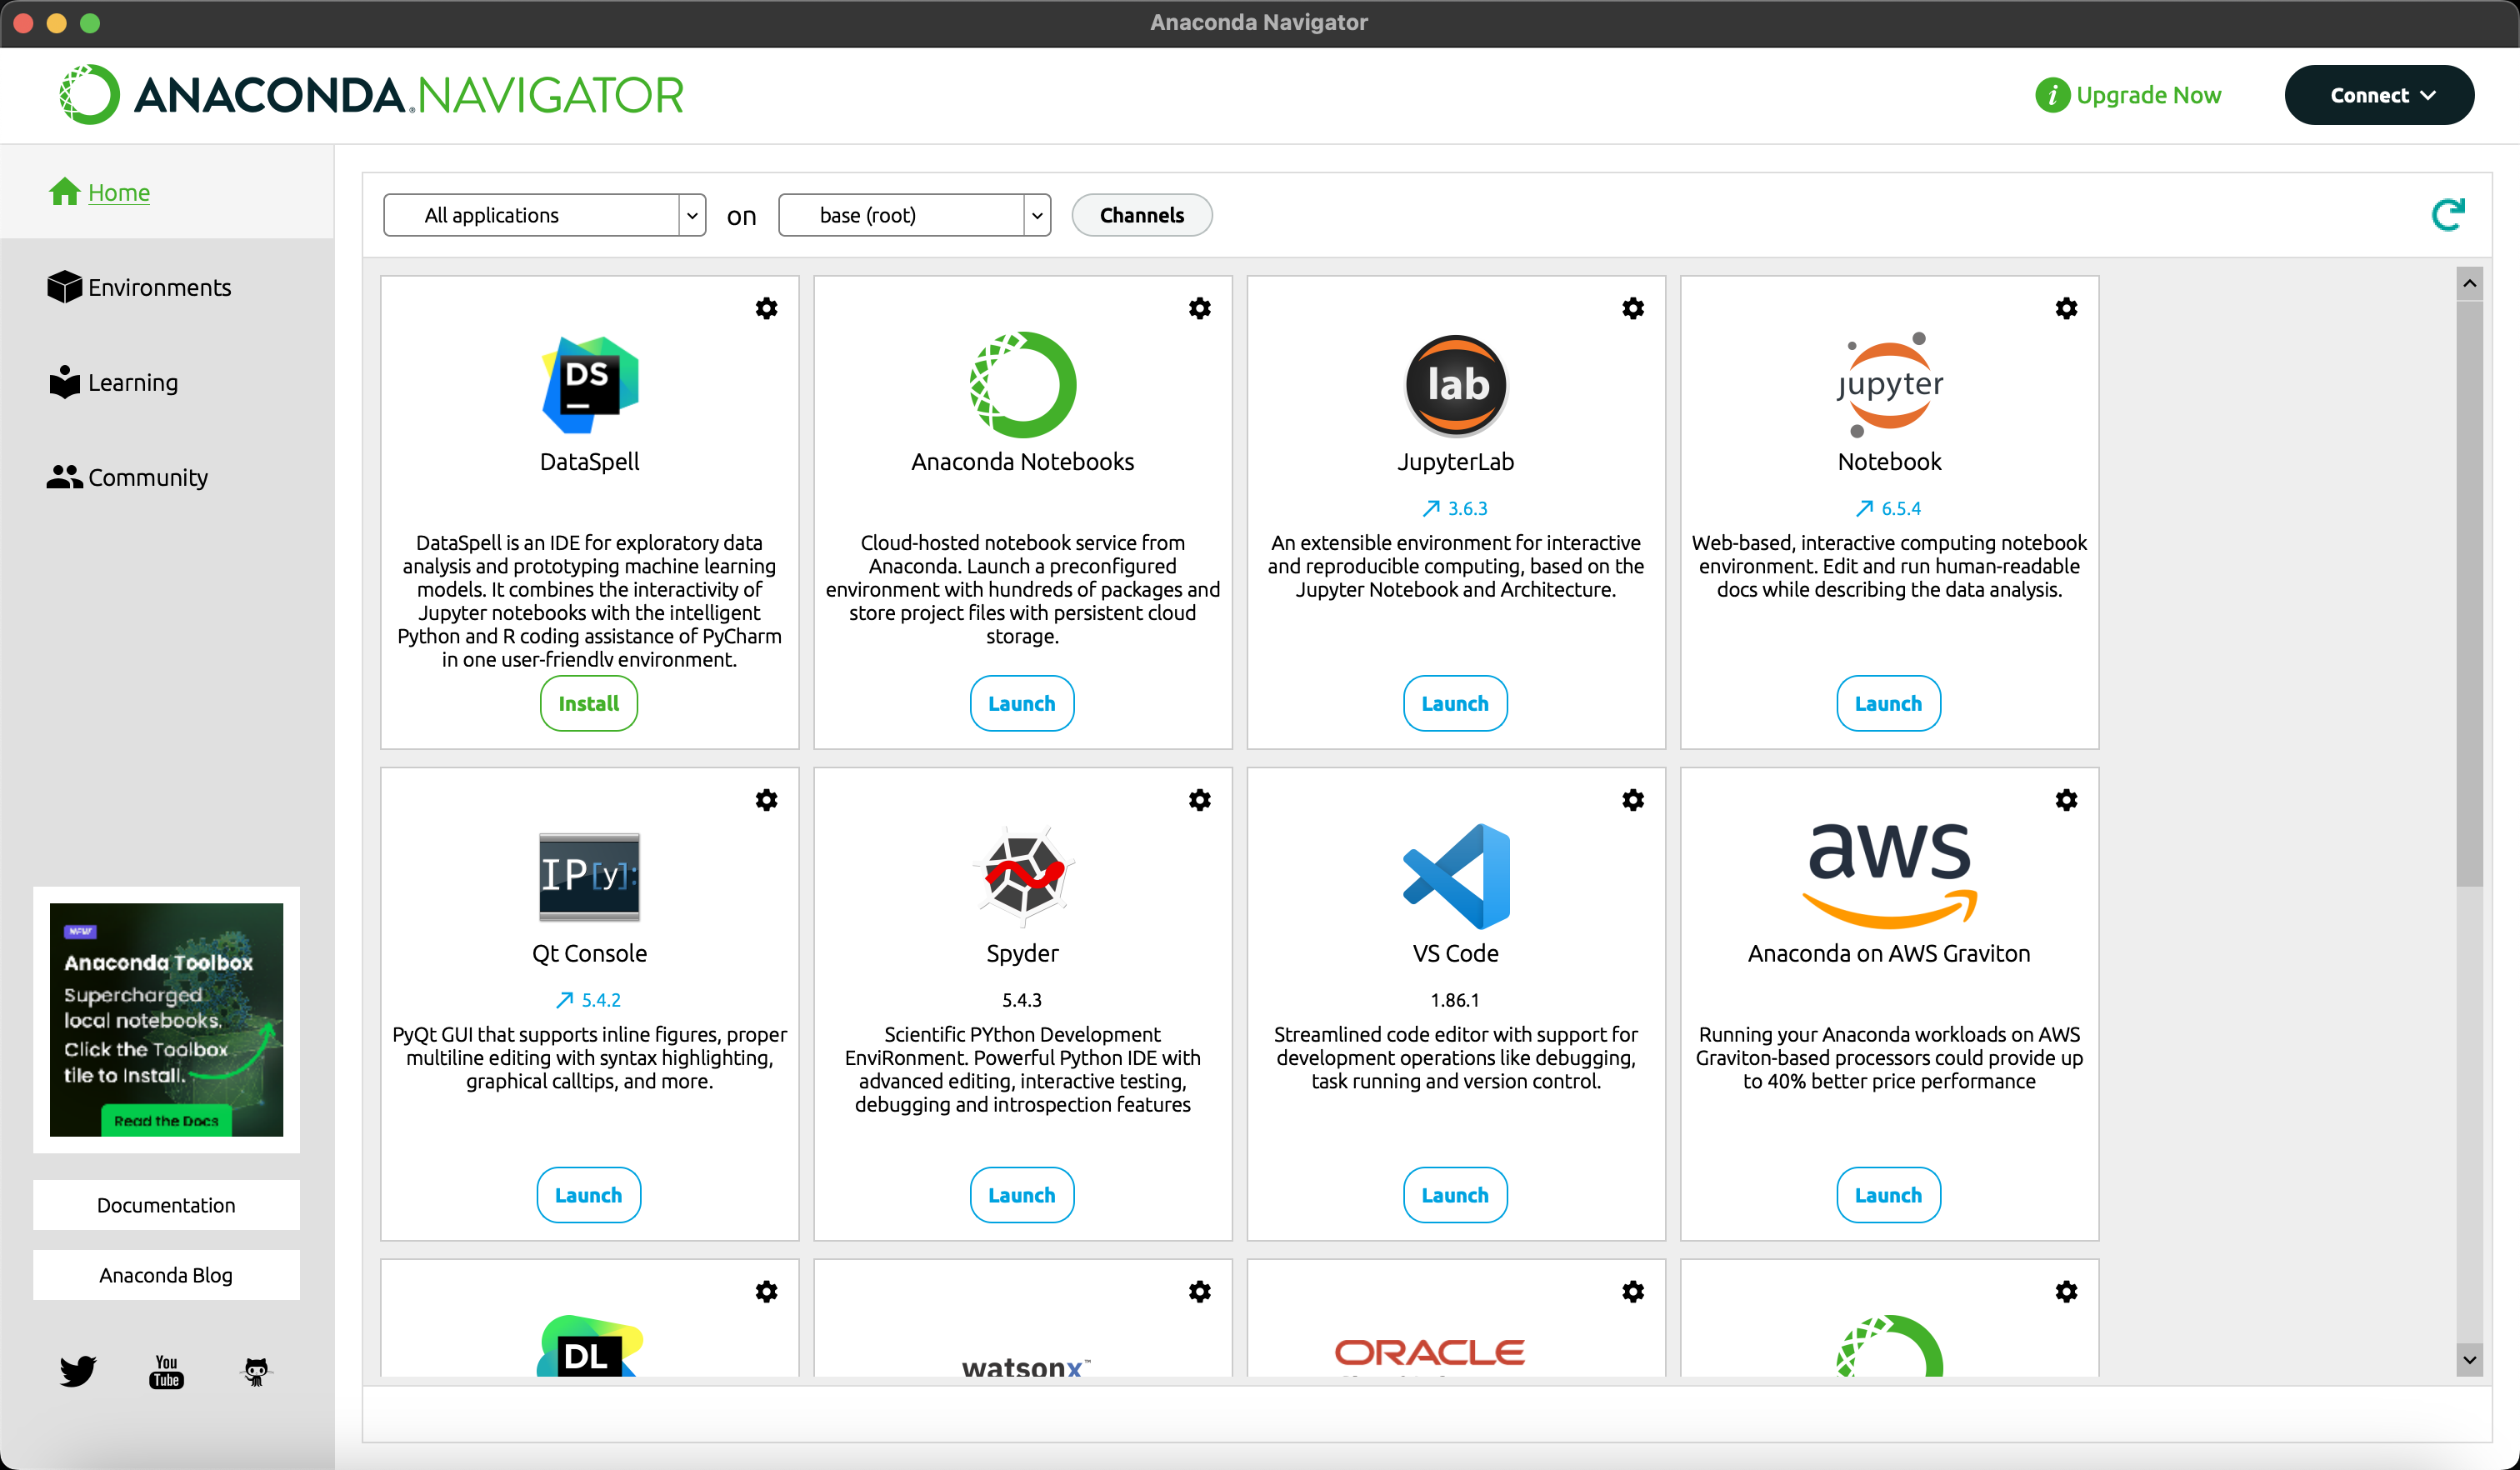The width and height of the screenshot is (2520, 1470).
Task: Click the Spyder web logo
Action: pyautogui.click(x=1022, y=876)
